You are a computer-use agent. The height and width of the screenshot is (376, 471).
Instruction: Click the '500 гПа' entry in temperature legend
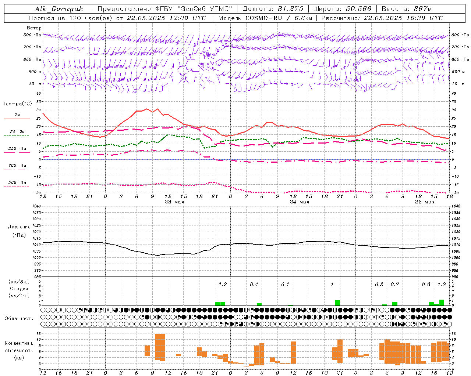[17, 182]
